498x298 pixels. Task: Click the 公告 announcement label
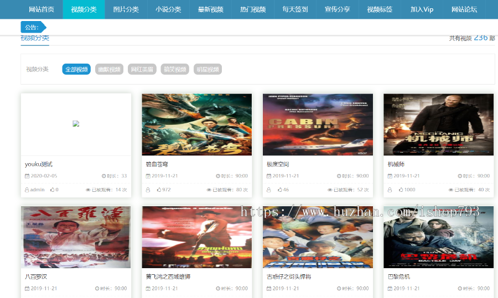pyautogui.click(x=32, y=27)
